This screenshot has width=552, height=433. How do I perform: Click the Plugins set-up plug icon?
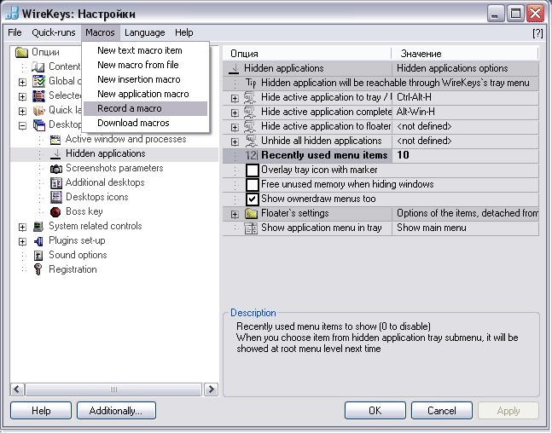[38, 241]
